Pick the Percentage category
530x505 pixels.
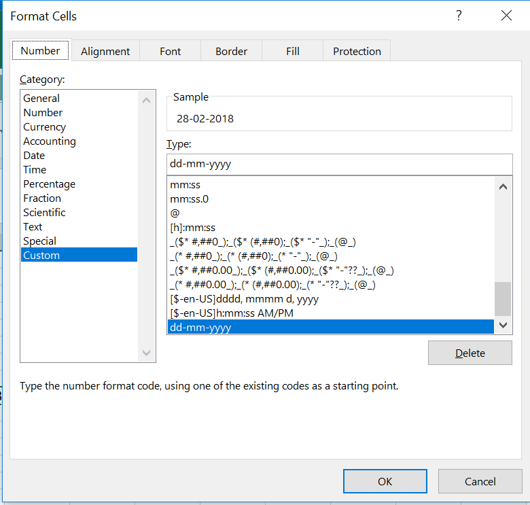[x=79, y=184]
